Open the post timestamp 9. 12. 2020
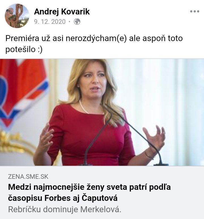 50,22
